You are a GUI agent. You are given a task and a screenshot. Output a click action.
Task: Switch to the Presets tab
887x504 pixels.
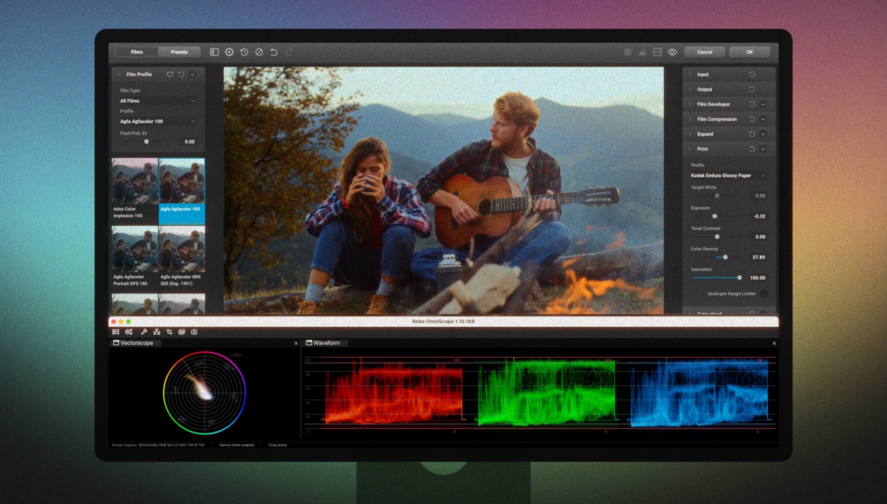coord(179,52)
